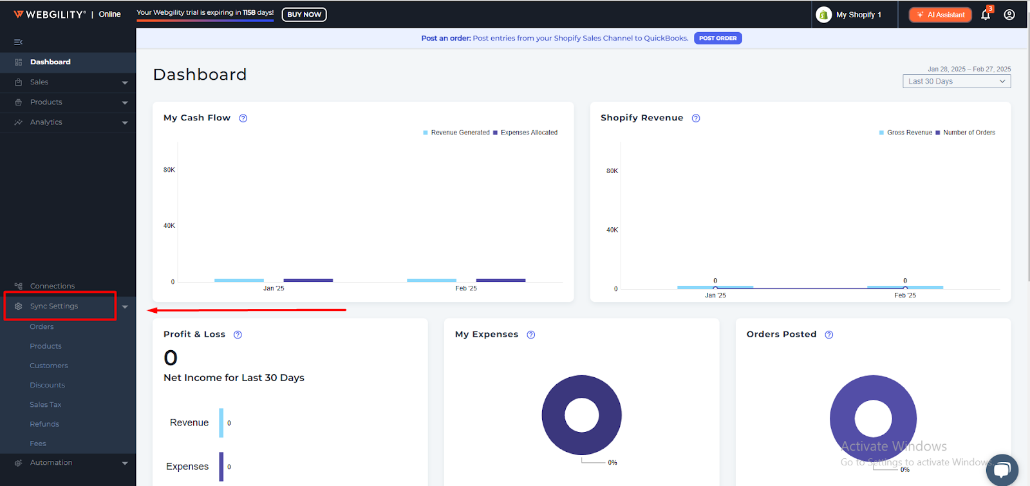This screenshot has height=486, width=1030.
Task: Click the help icon beside My Expenses
Action: click(531, 335)
